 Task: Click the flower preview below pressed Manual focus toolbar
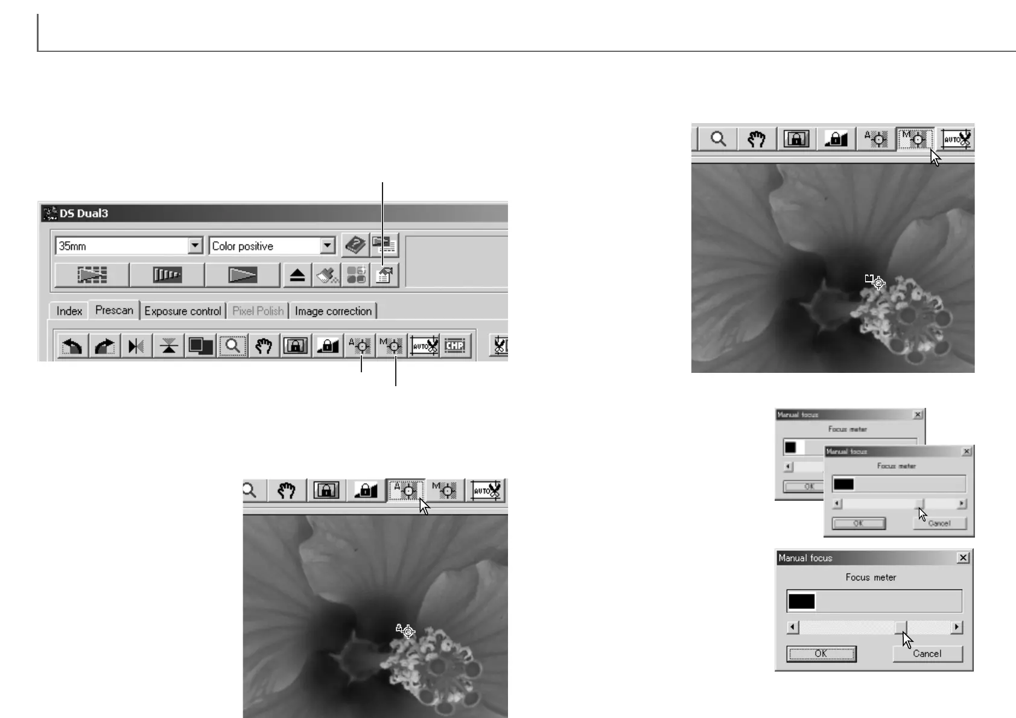point(833,268)
